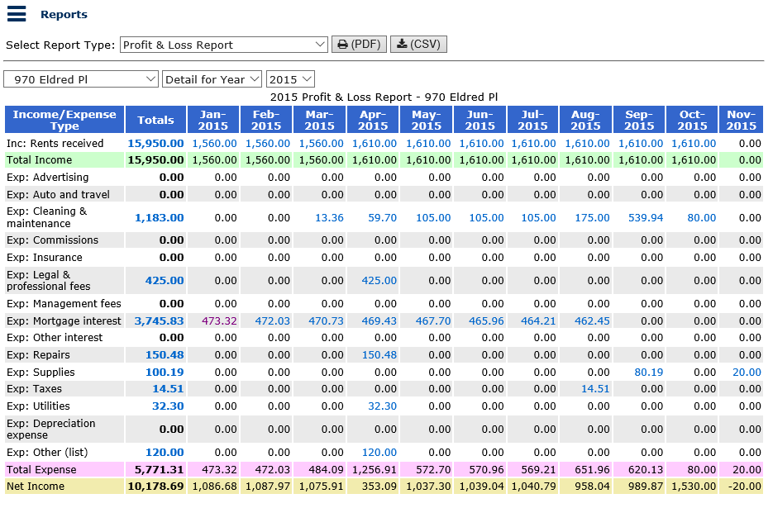The width and height of the screenshot is (773, 508).
Task: Click the Totals column header
Action: 155,120
